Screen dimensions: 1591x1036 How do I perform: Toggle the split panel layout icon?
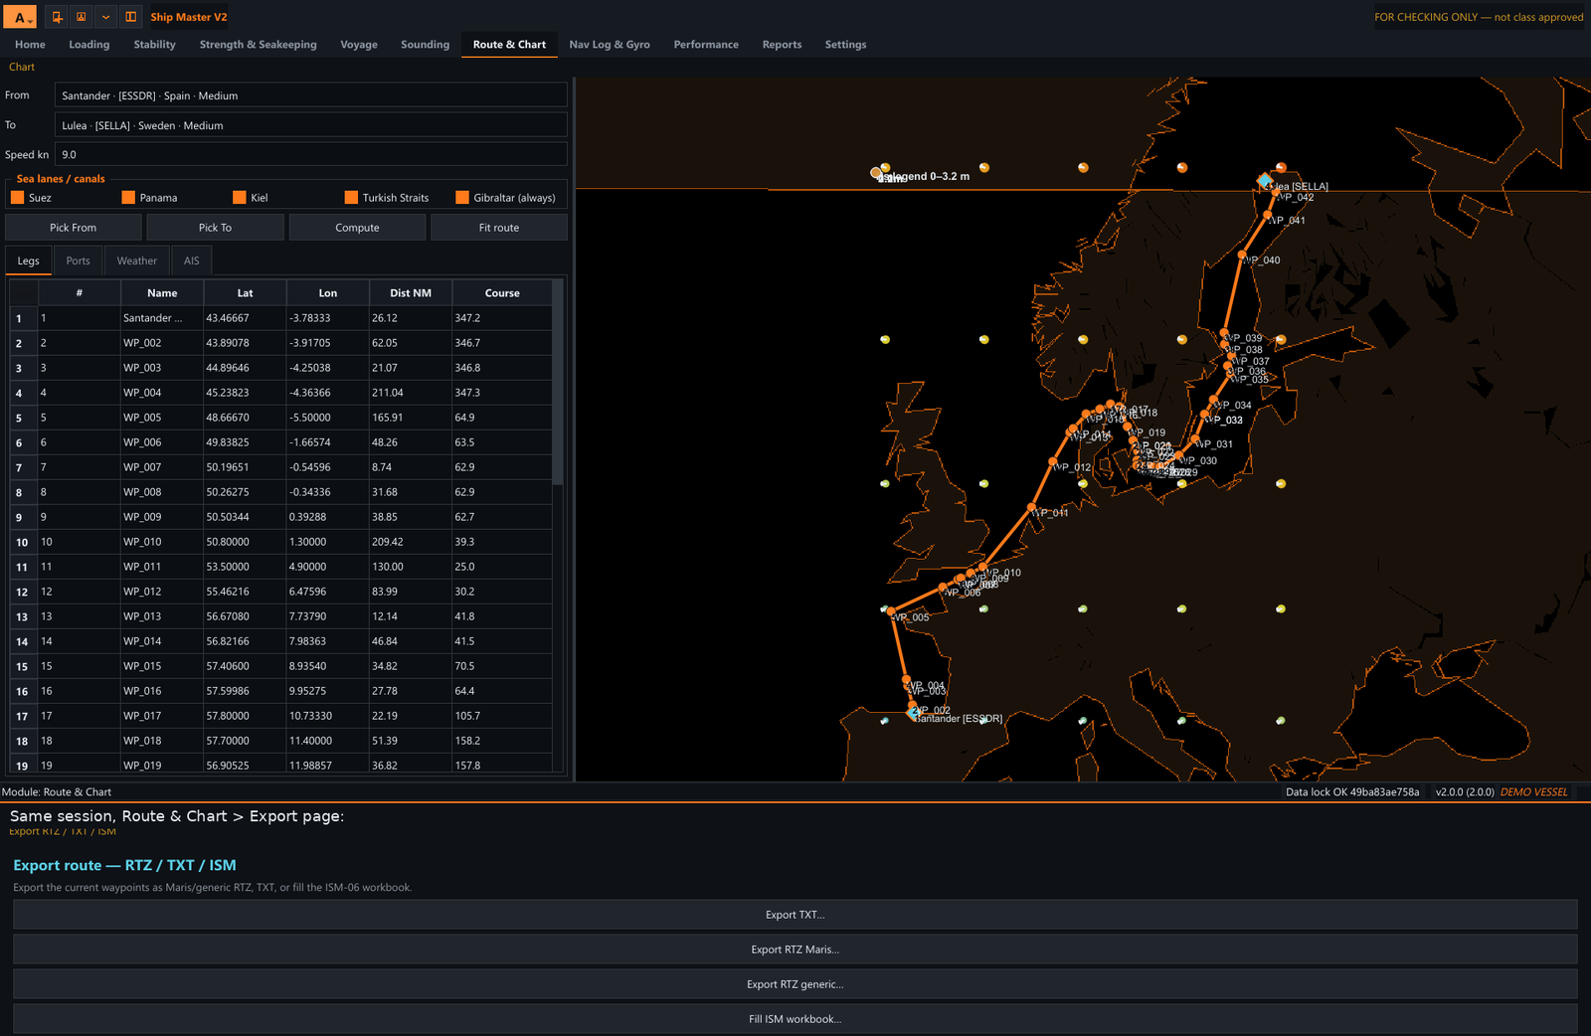[x=130, y=17]
